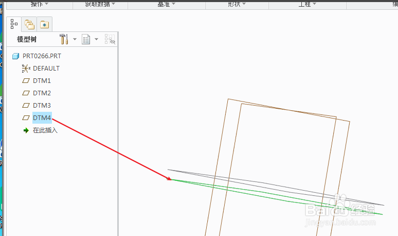Select DTM2 datum plane
Screen dimensions: 398x236
pos(42,93)
